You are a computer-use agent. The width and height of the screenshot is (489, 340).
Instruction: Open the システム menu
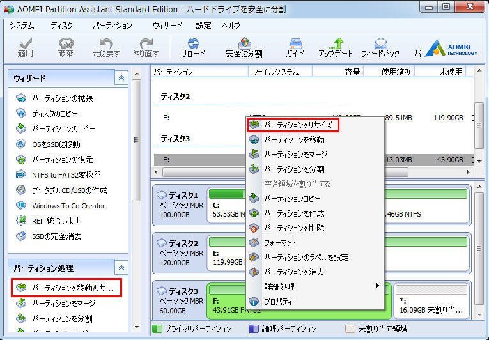(x=22, y=26)
